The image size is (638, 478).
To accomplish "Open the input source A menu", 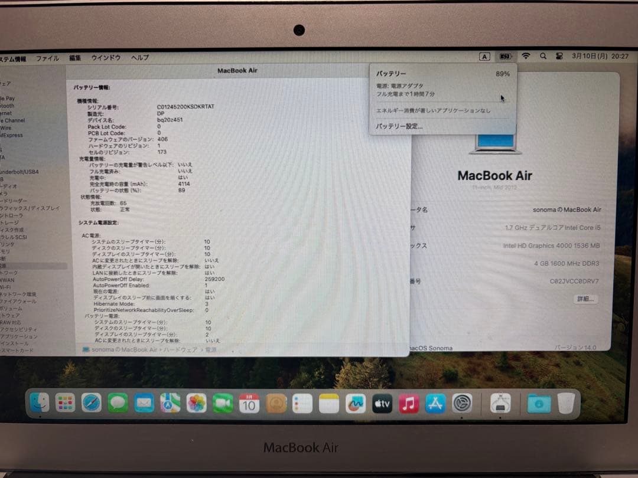I will (486, 56).
